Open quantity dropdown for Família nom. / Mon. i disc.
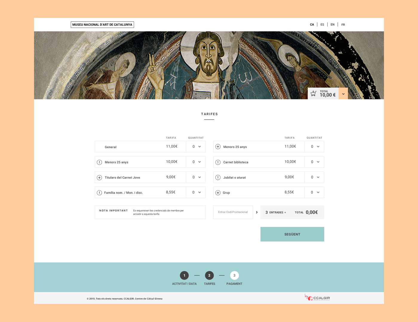Screen dimensions: 418x322 pyautogui.click(x=196, y=192)
